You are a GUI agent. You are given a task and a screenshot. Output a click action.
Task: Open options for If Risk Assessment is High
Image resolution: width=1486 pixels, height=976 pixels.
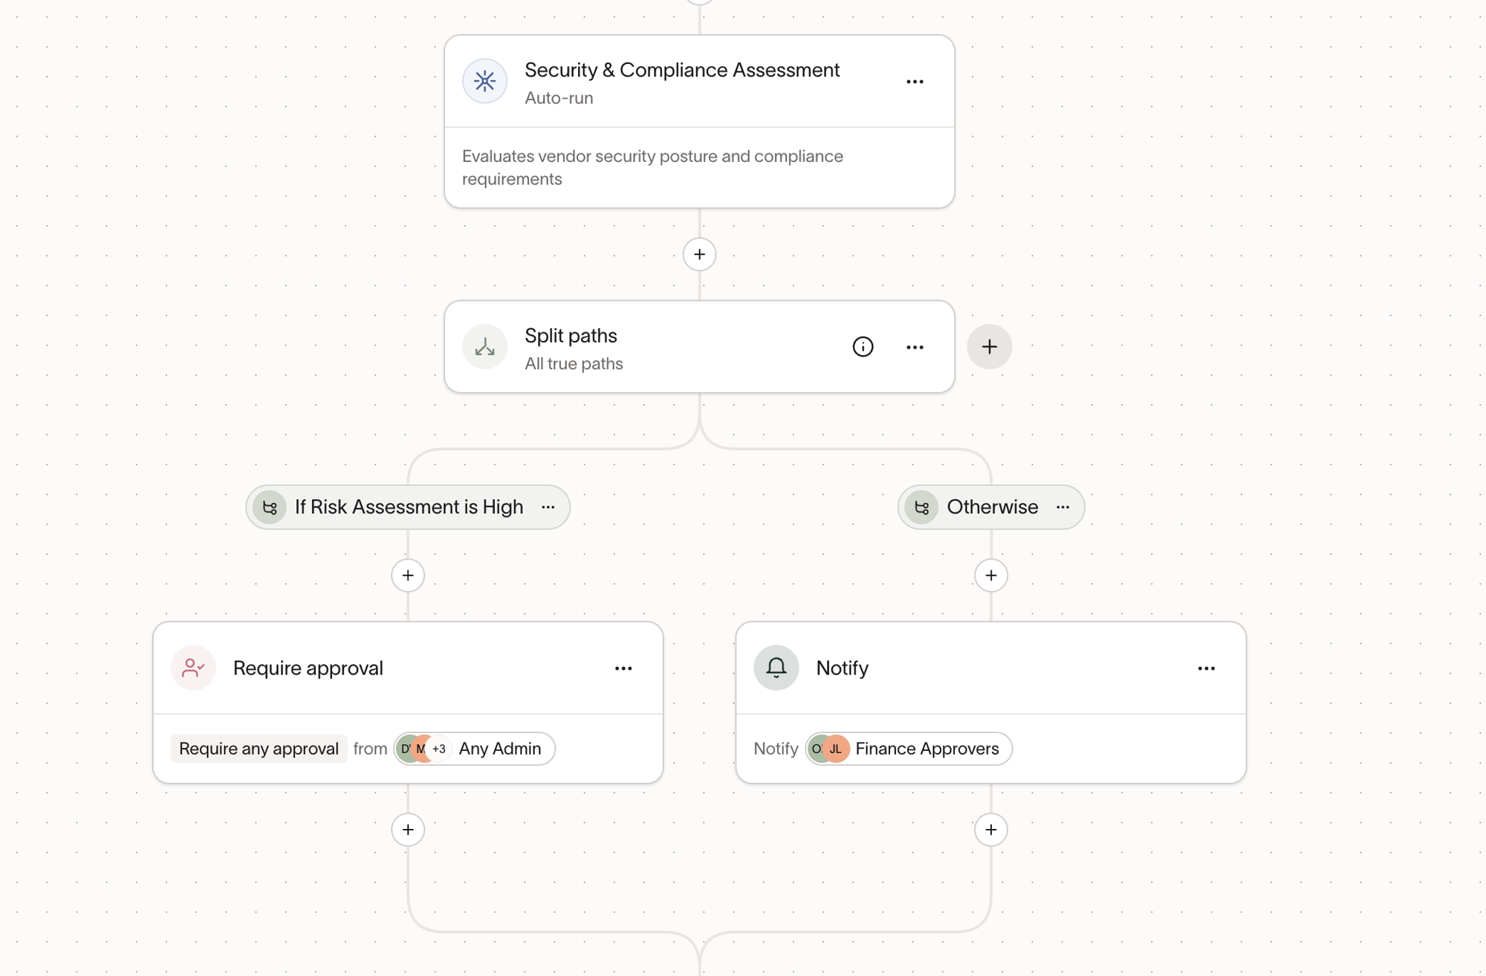point(548,507)
